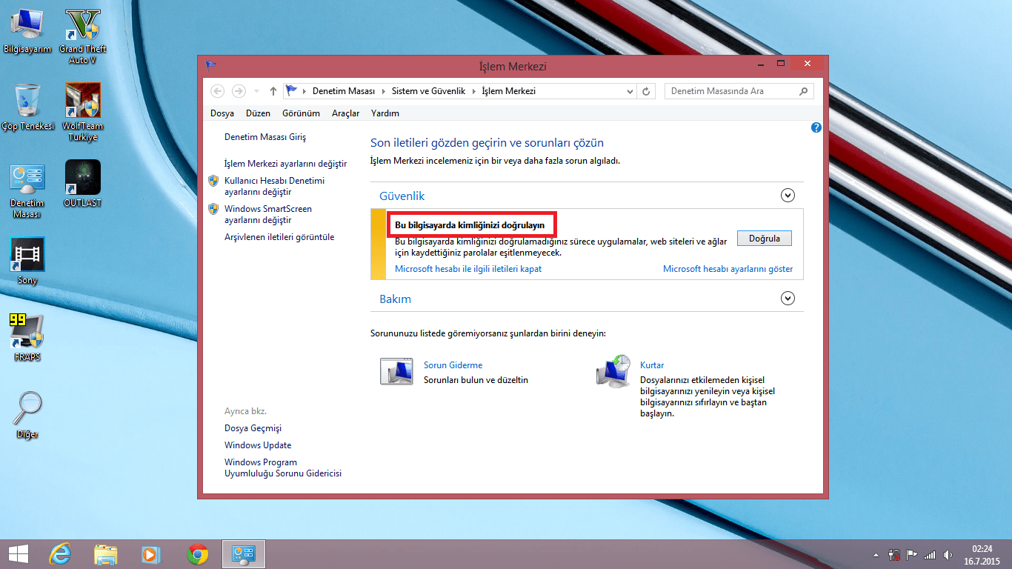Open the Araçlar menu
Image resolution: width=1012 pixels, height=569 pixels.
click(345, 113)
